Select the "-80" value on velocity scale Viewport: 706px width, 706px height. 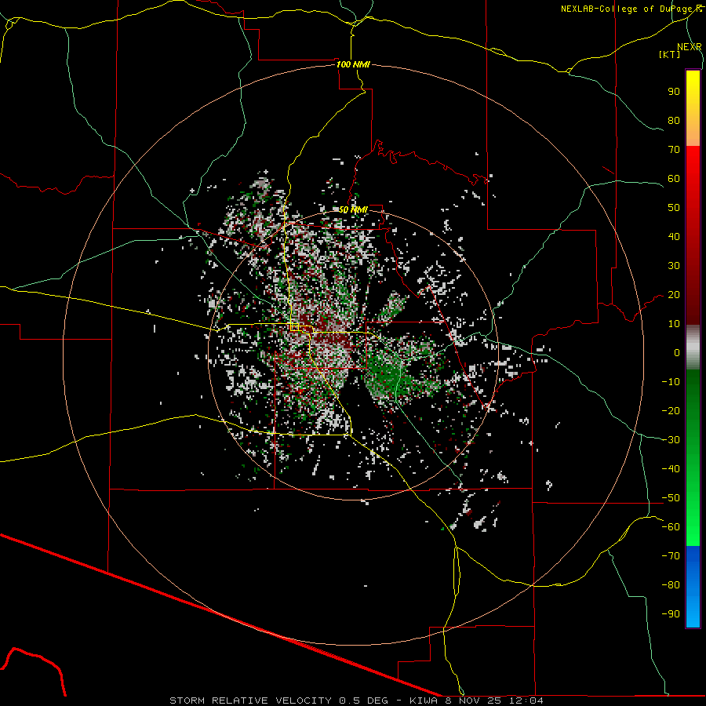click(671, 585)
